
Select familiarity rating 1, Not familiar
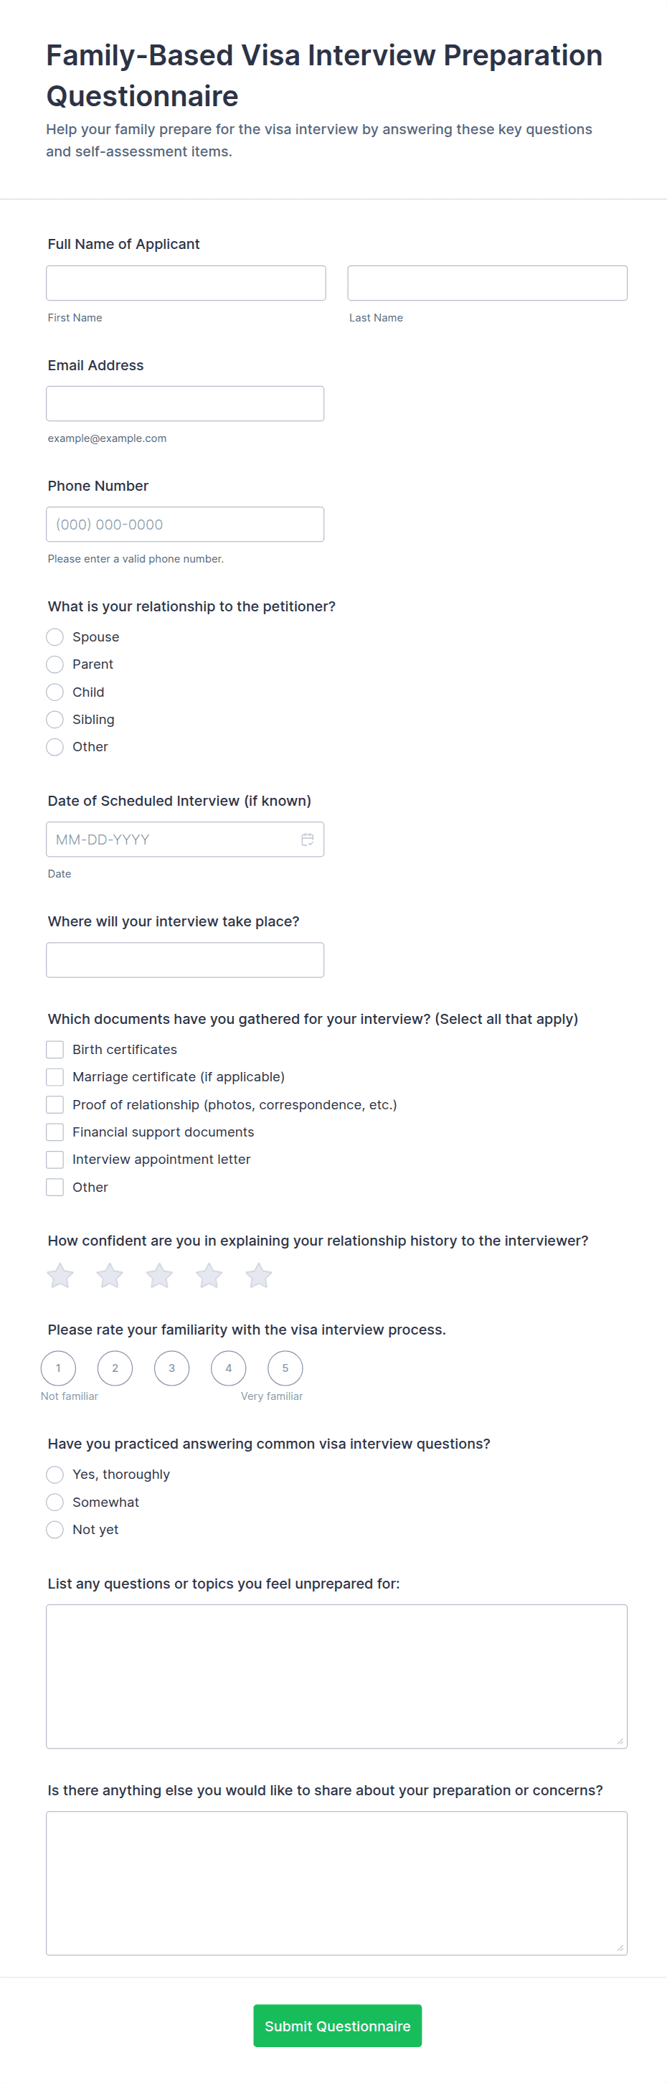click(x=58, y=1368)
